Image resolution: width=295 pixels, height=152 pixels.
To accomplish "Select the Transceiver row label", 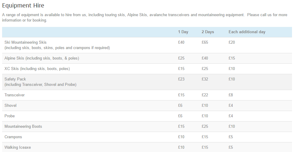I will click(15, 95).
